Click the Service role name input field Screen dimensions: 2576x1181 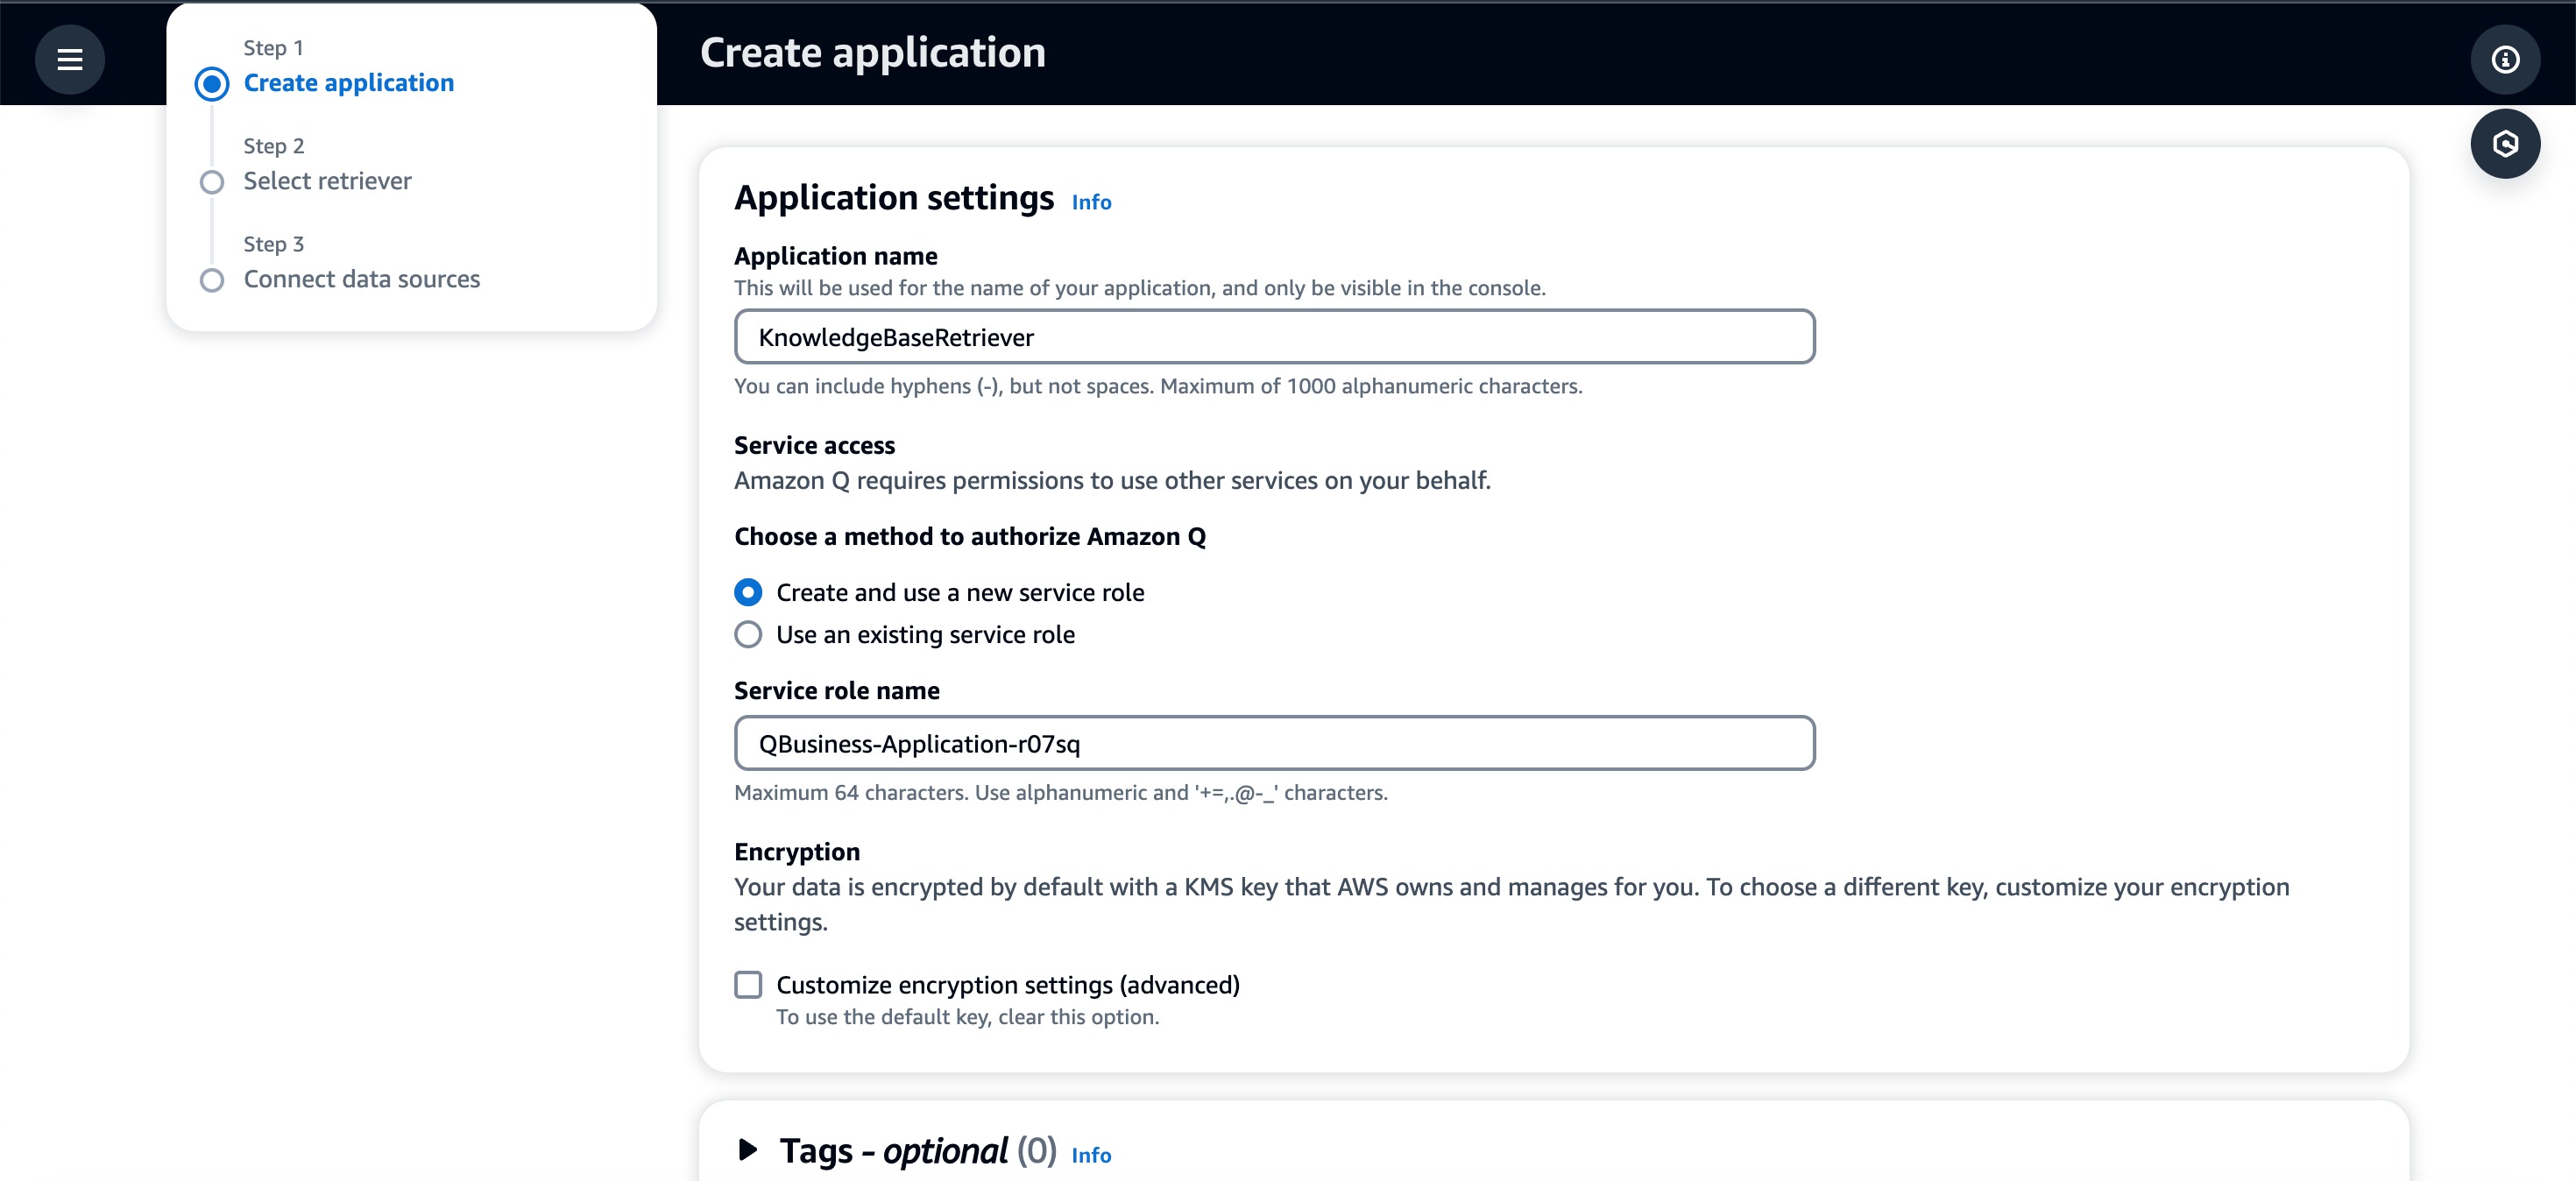[x=1274, y=743]
